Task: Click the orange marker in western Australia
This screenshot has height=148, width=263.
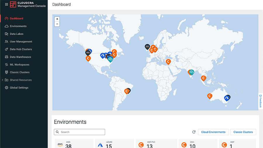Action: 210,96
